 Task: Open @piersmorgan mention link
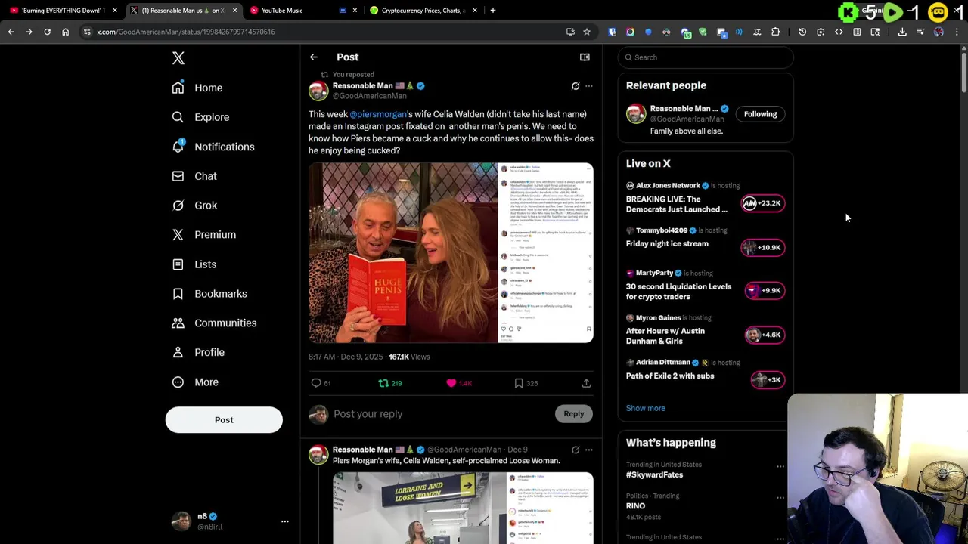coord(378,114)
